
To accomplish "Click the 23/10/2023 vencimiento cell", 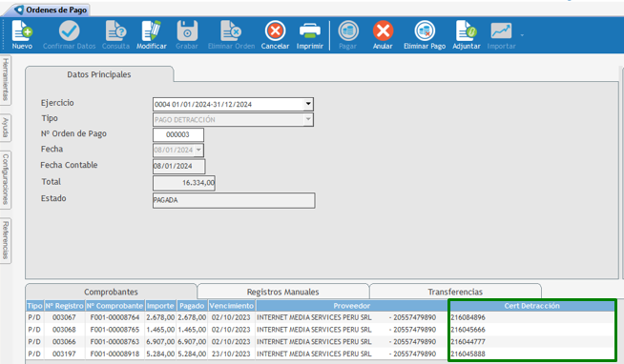I will click(231, 354).
